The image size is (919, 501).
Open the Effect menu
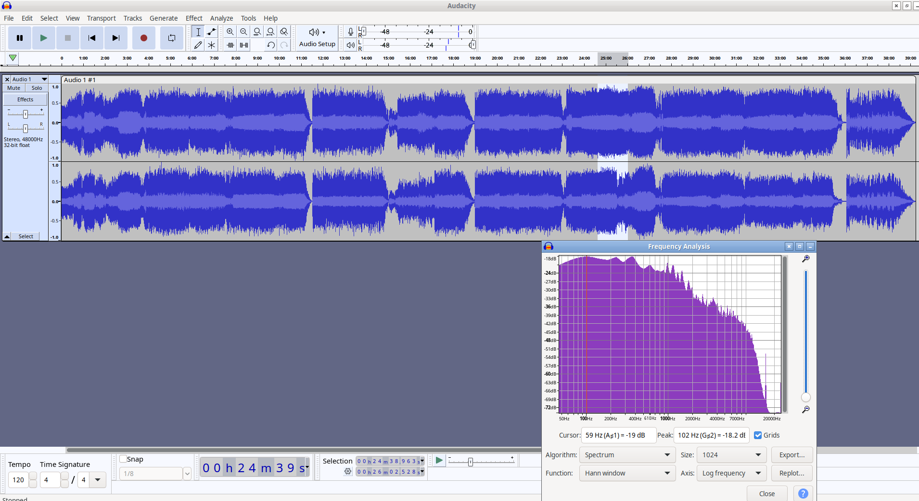tap(194, 18)
